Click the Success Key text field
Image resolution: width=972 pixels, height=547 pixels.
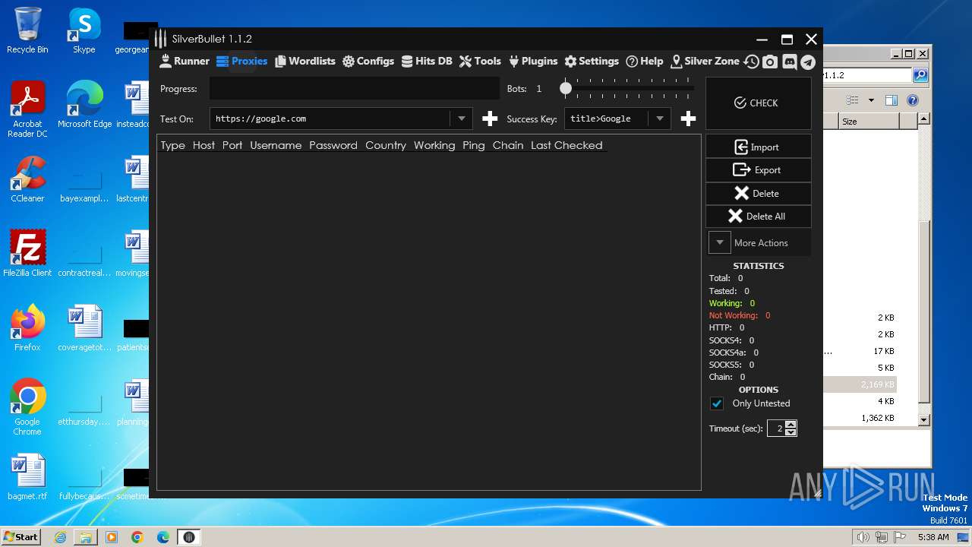click(x=607, y=119)
